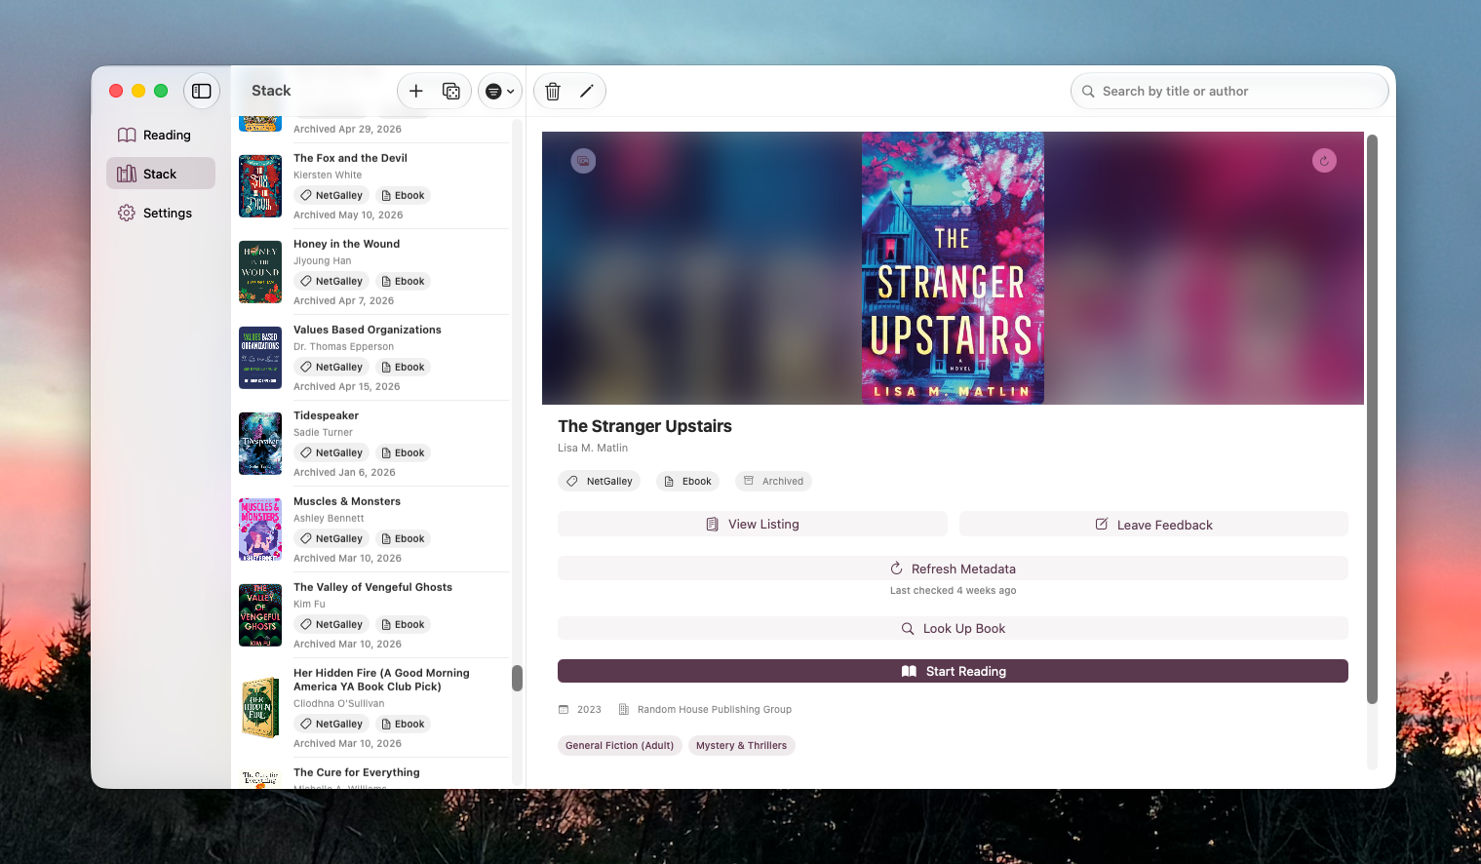
Task: Click the Ebook tag for The Valley of Vengeful Ghosts
Action: (x=403, y=624)
